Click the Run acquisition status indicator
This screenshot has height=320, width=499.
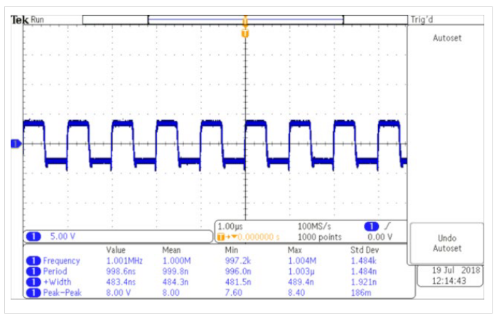38,20
